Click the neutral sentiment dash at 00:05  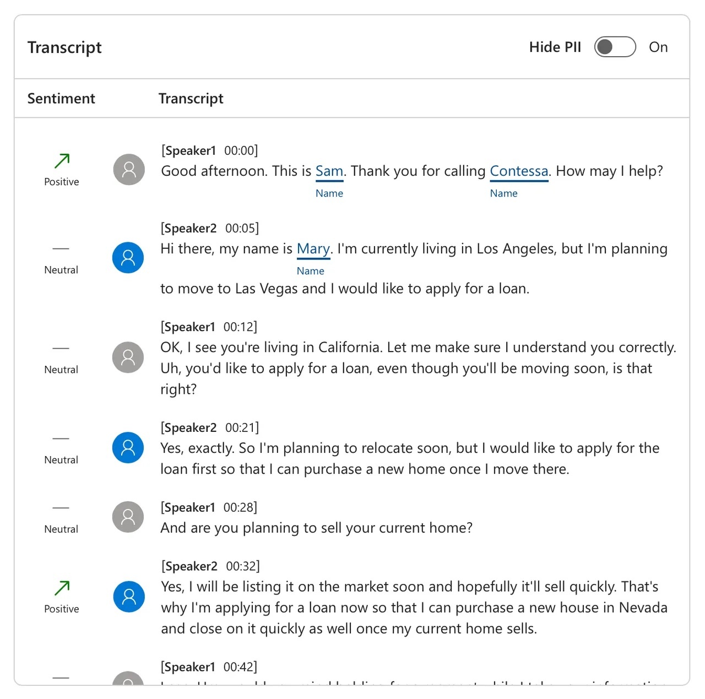[x=61, y=249]
